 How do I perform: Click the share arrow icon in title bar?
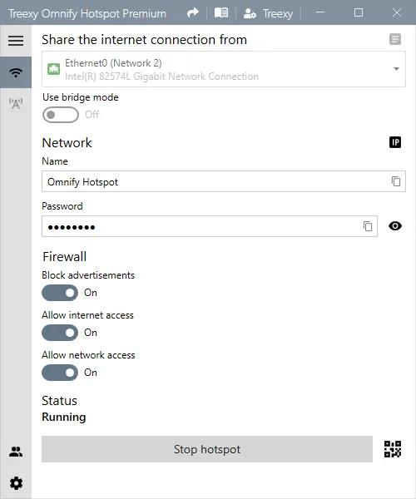point(192,13)
